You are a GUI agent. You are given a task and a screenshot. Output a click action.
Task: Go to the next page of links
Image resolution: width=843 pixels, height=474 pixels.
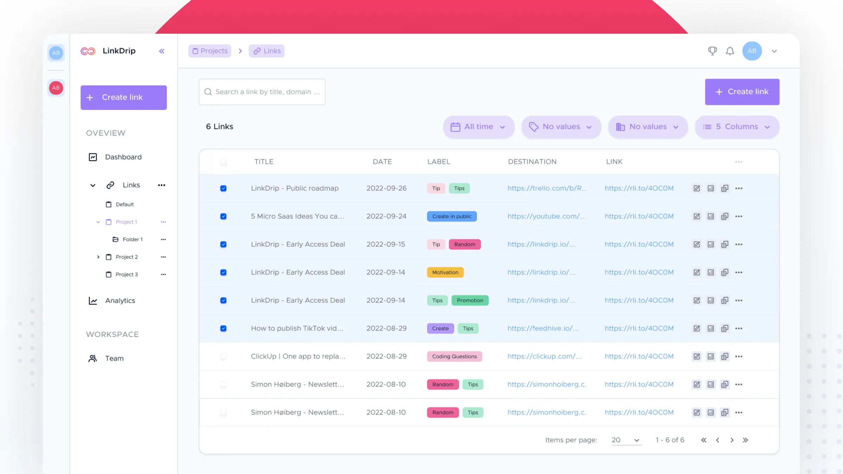coord(732,440)
